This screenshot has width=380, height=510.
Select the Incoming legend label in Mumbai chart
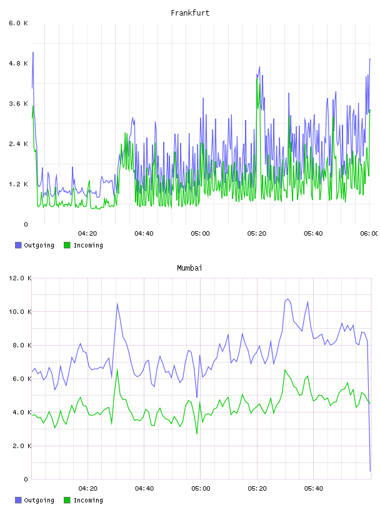pos(88,501)
